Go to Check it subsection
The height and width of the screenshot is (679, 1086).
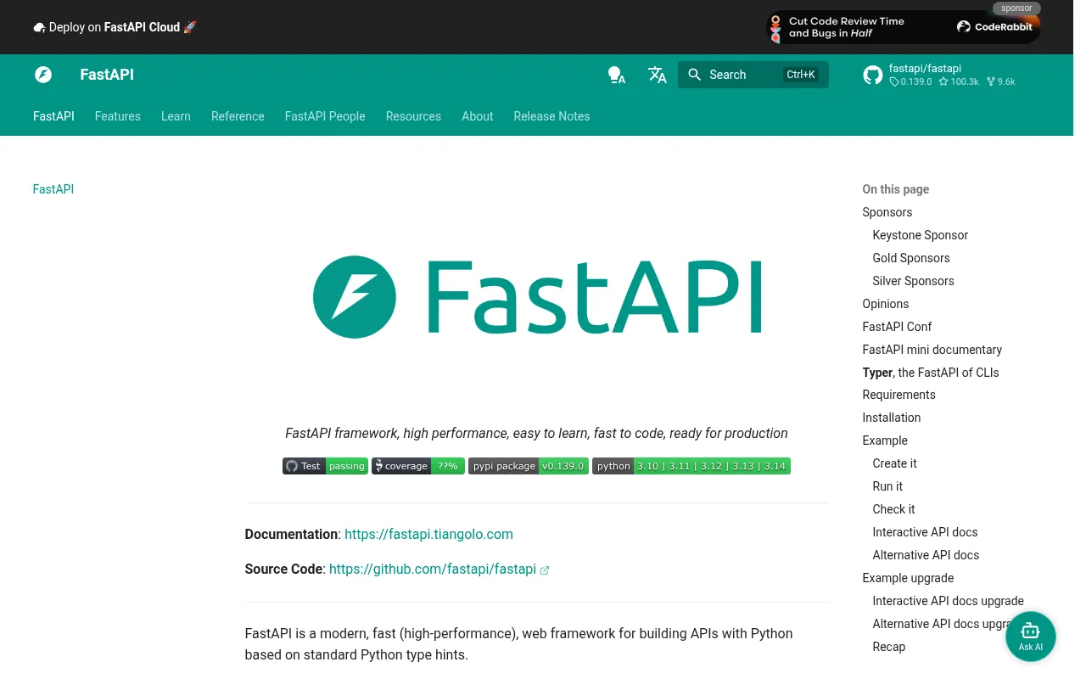coord(894,509)
